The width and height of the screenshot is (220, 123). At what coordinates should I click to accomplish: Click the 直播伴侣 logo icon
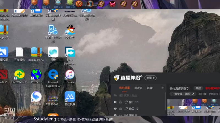tap(116, 78)
